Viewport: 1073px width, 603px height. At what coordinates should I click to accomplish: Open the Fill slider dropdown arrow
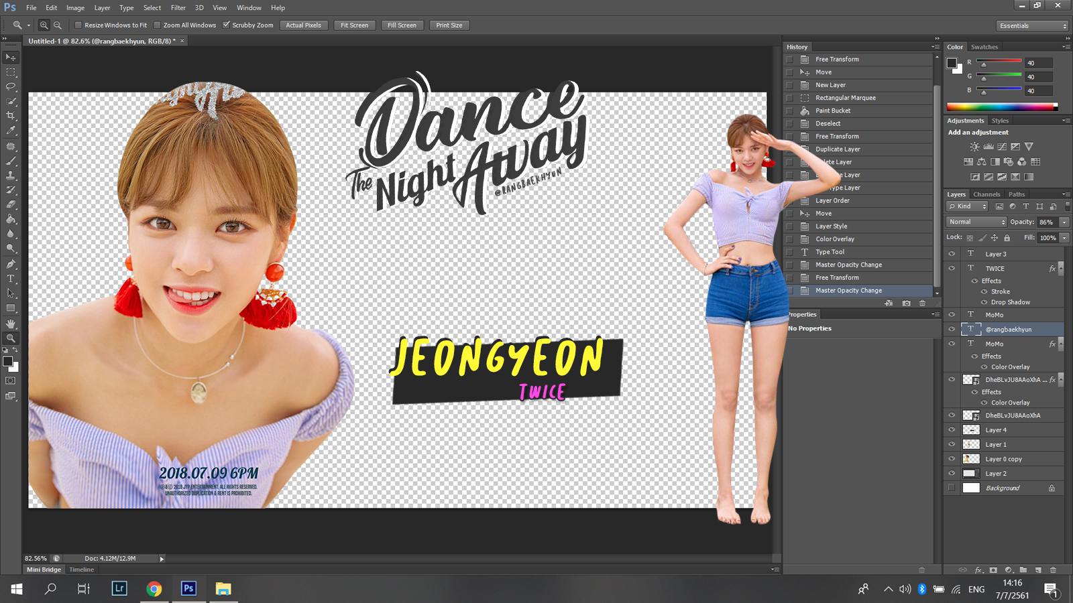coord(1064,238)
